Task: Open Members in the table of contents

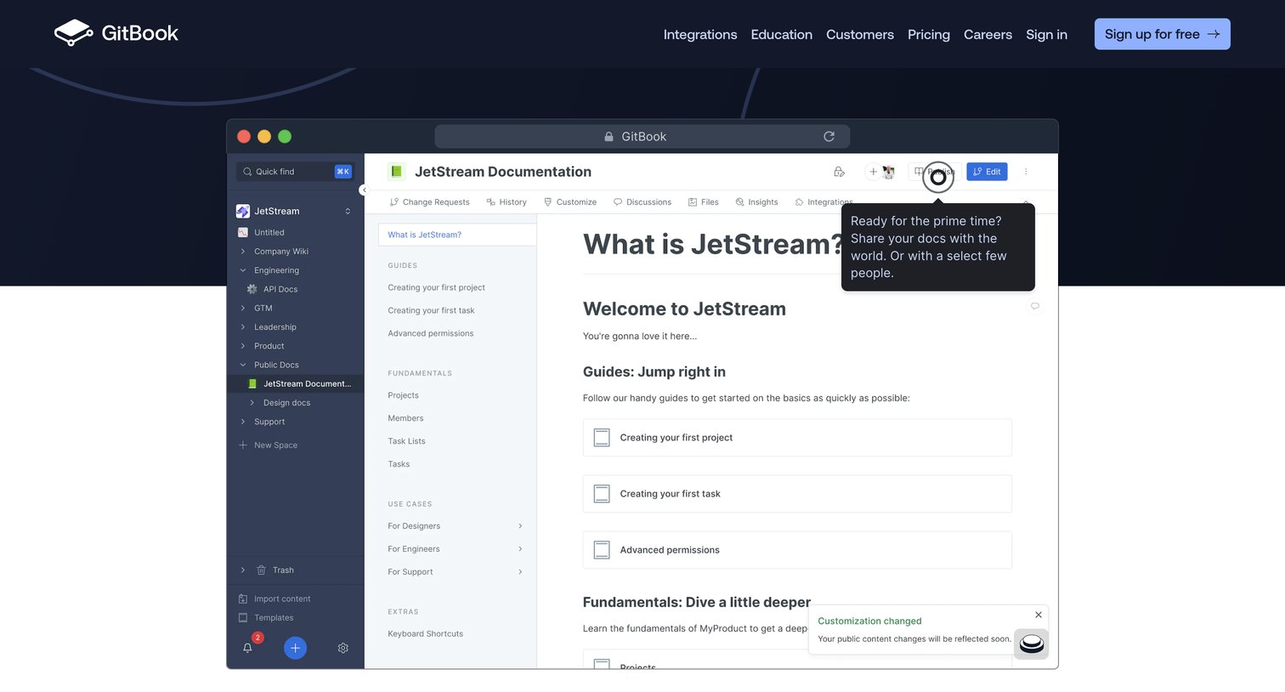Action: point(405,418)
